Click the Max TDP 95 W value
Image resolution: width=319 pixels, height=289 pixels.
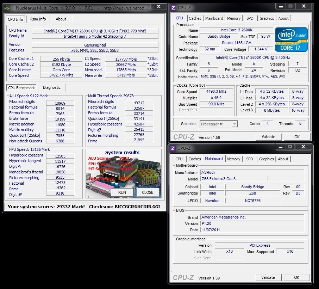[x=265, y=36]
